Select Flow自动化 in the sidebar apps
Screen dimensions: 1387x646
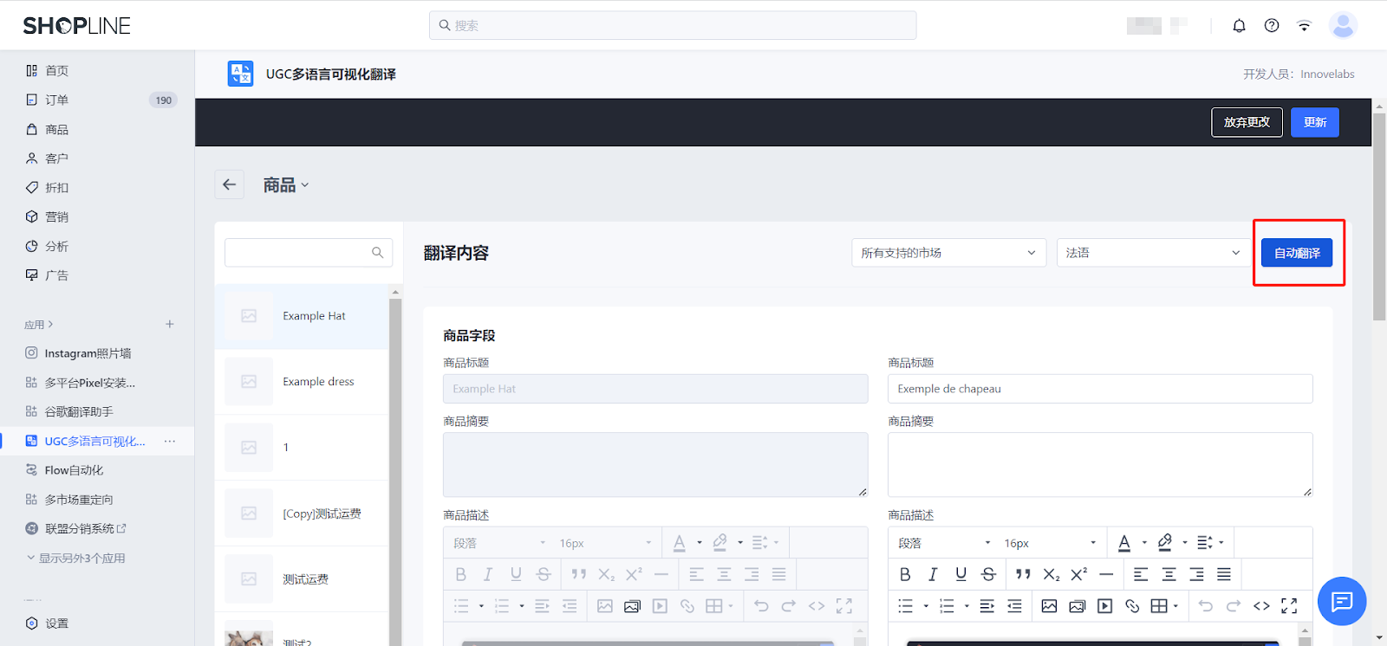click(74, 470)
